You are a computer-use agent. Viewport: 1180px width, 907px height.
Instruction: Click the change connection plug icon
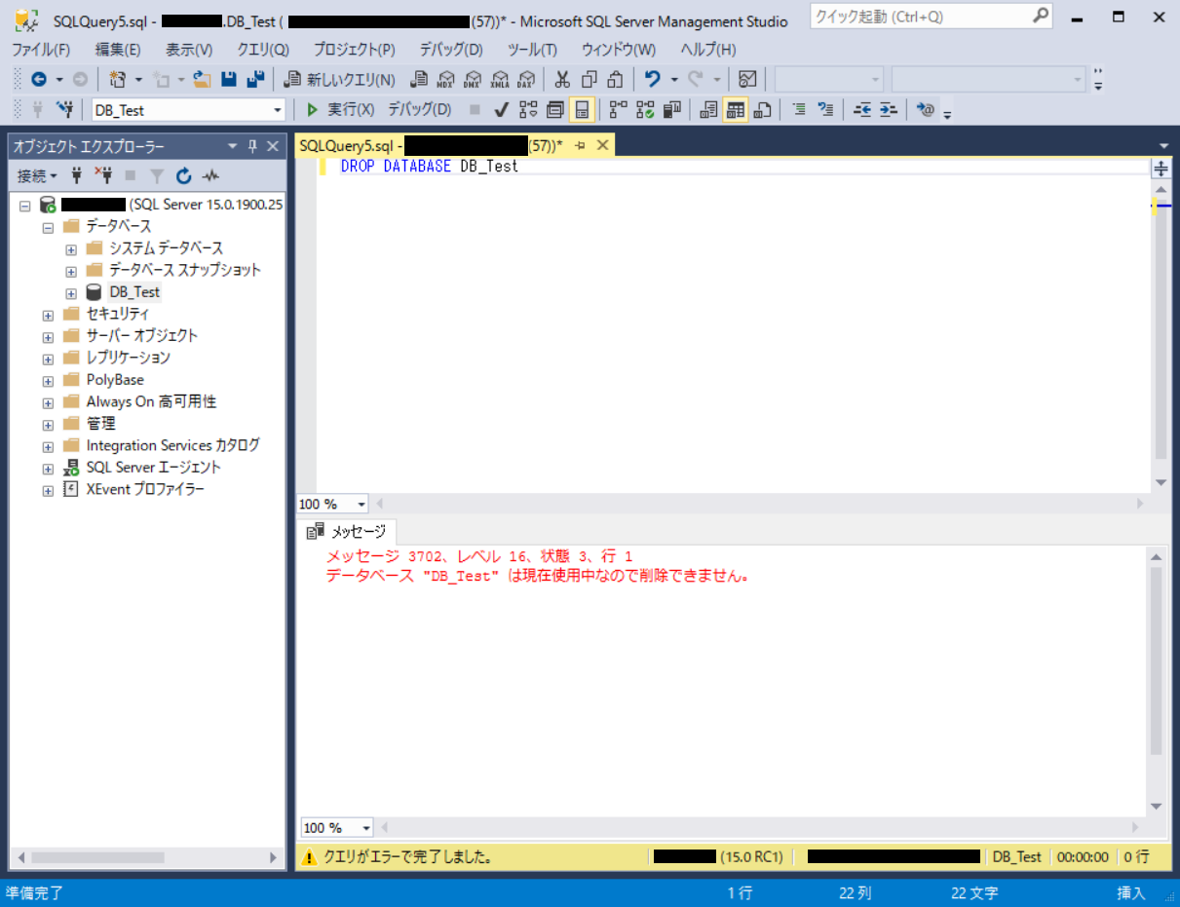65,110
